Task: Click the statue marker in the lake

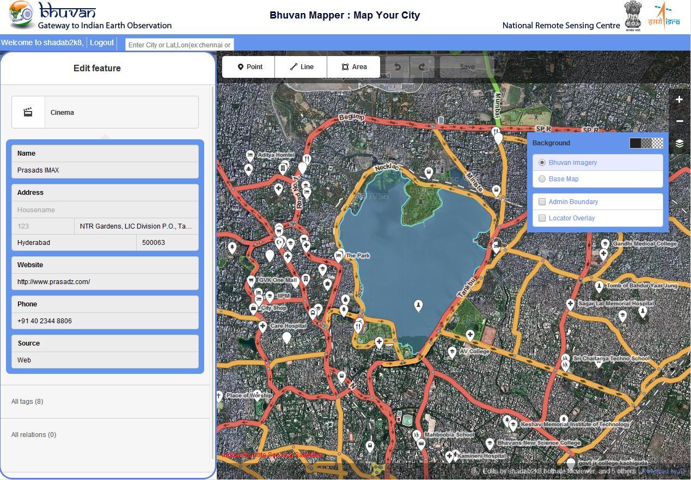Action: coord(418,305)
